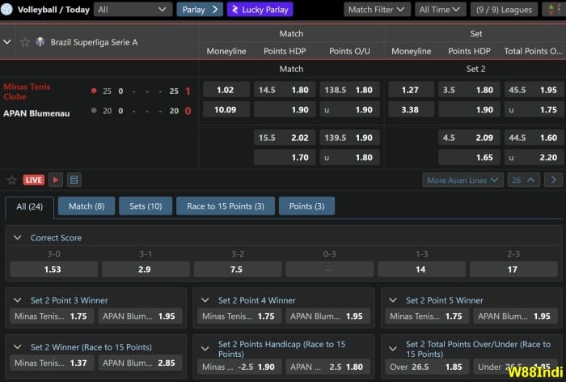The height and width of the screenshot is (382, 566).
Task: Open the All sports filter dropdown
Action: pyautogui.click(x=133, y=10)
